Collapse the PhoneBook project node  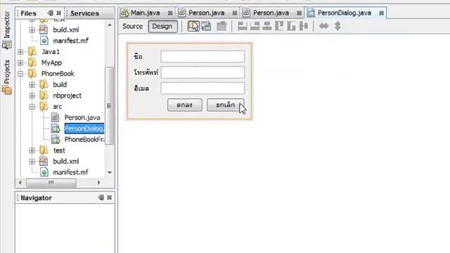point(20,74)
